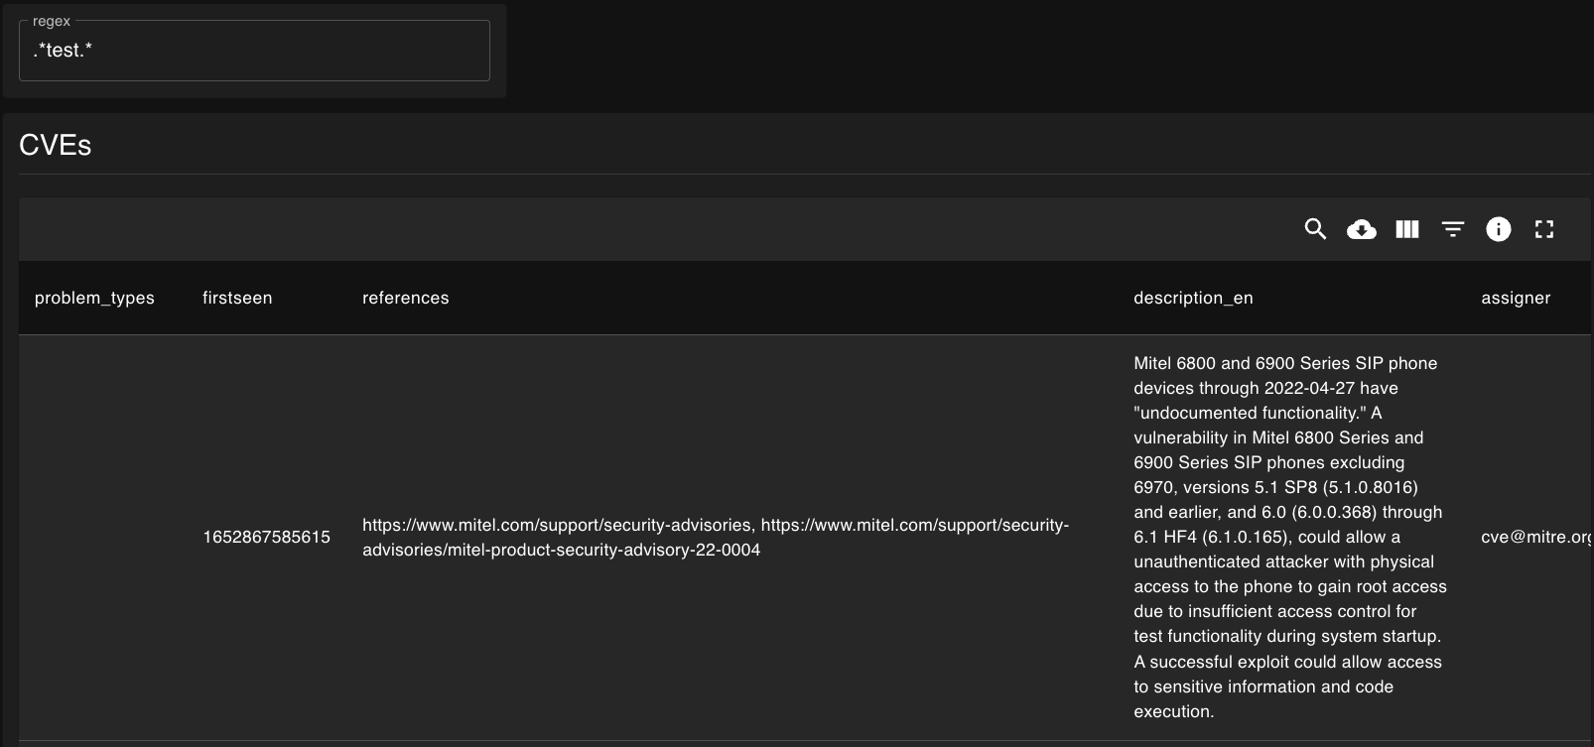Click the CVEs panel heading
Screen dimensions: 1594x747
coord(56,145)
